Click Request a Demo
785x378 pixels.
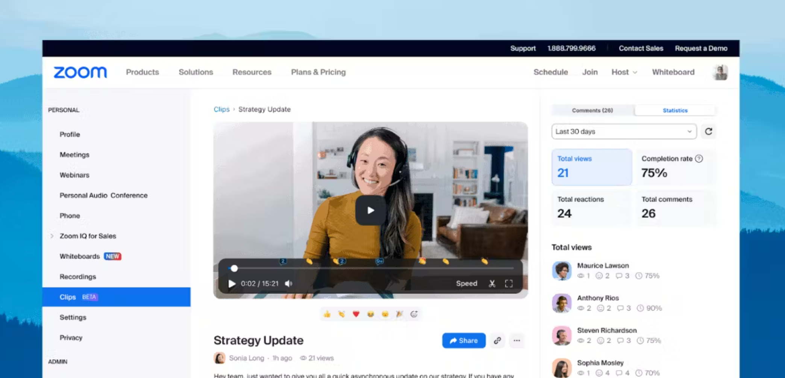coord(701,48)
